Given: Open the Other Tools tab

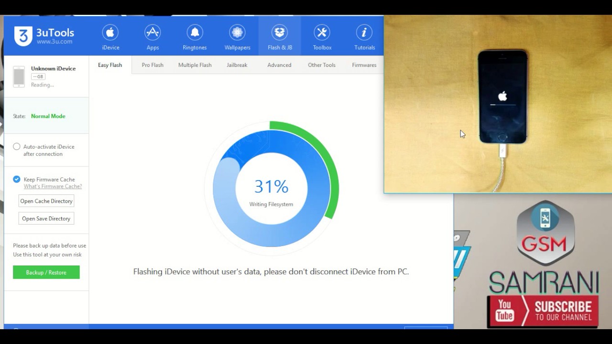Looking at the screenshot, I should click(322, 65).
